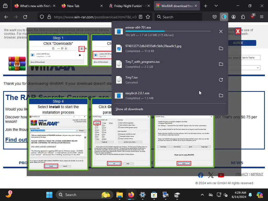
Task: Open Step 4 Select Install thumbnail
Action: [x=58, y=134]
